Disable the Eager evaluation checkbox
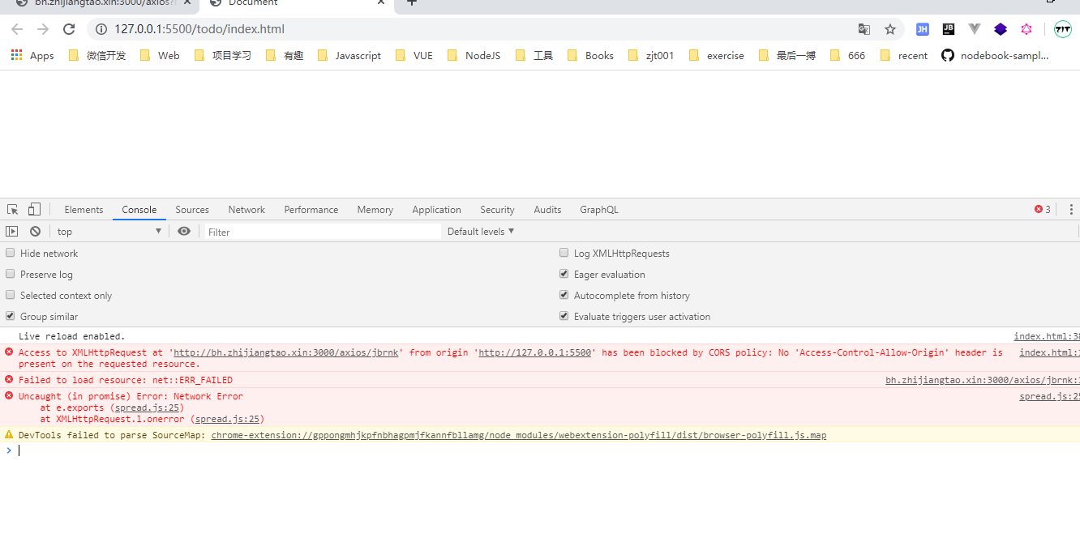1080x559 pixels. (x=564, y=274)
